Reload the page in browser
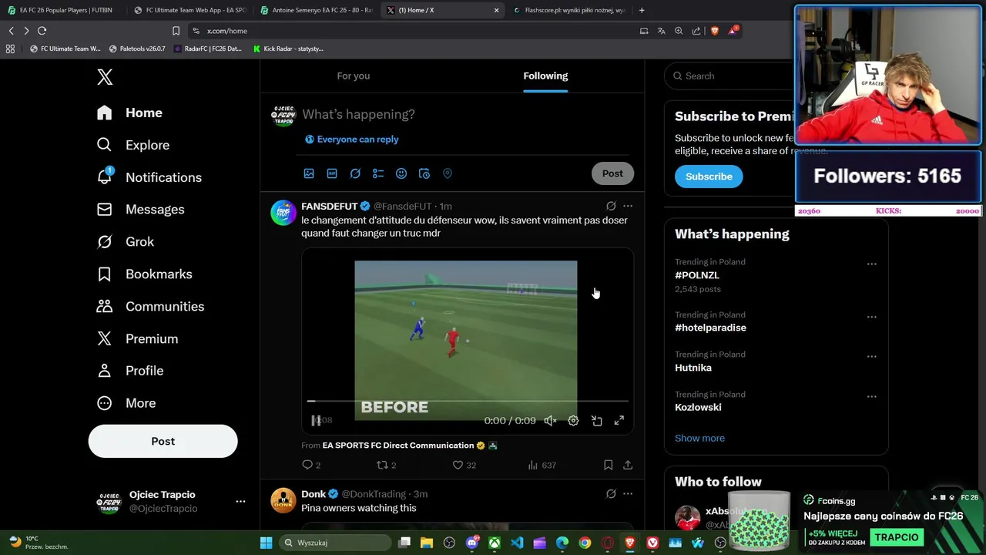 click(x=42, y=31)
